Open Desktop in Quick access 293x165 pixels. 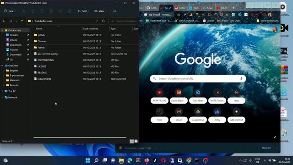[14, 35]
